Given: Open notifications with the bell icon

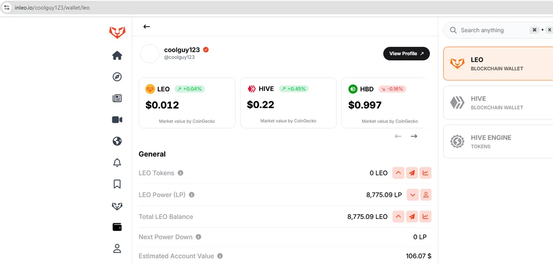Looking at the screenshot, I should coord(117,163).
